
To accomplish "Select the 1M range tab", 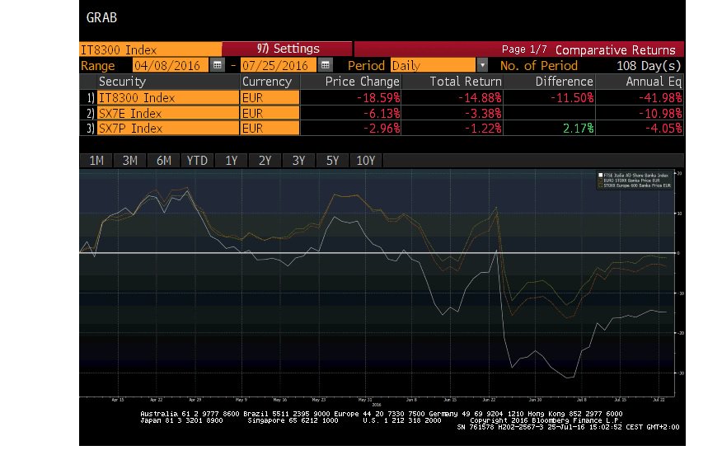I will (x=96, y=160).
